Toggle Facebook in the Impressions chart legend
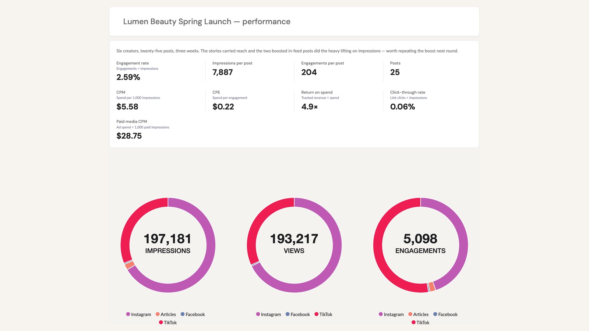Viewport: 589px width, 331px height. [x=193, y=314]
